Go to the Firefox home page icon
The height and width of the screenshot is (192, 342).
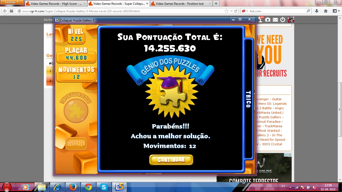(326, 11)
